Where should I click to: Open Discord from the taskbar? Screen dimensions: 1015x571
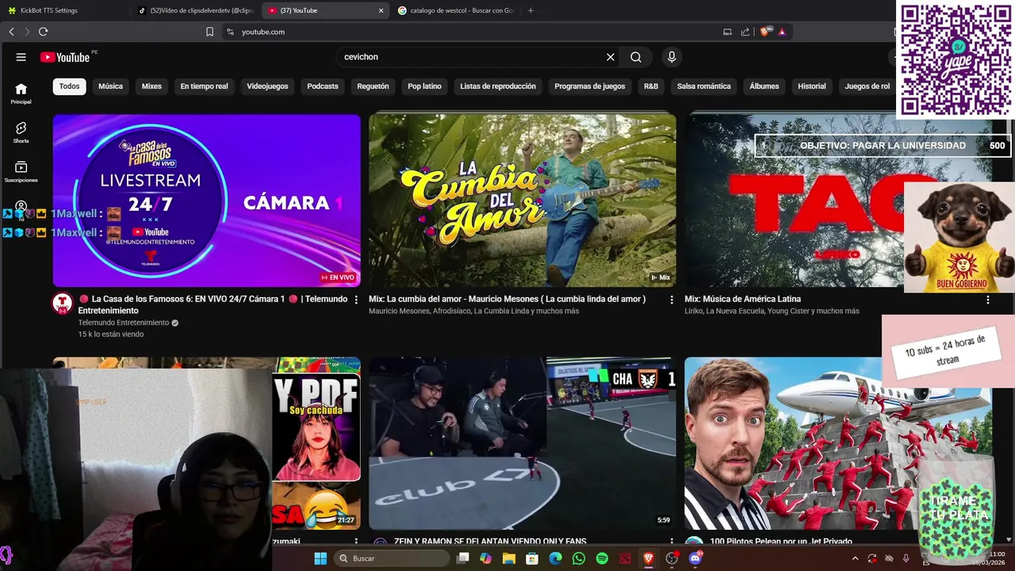(695, 558)
